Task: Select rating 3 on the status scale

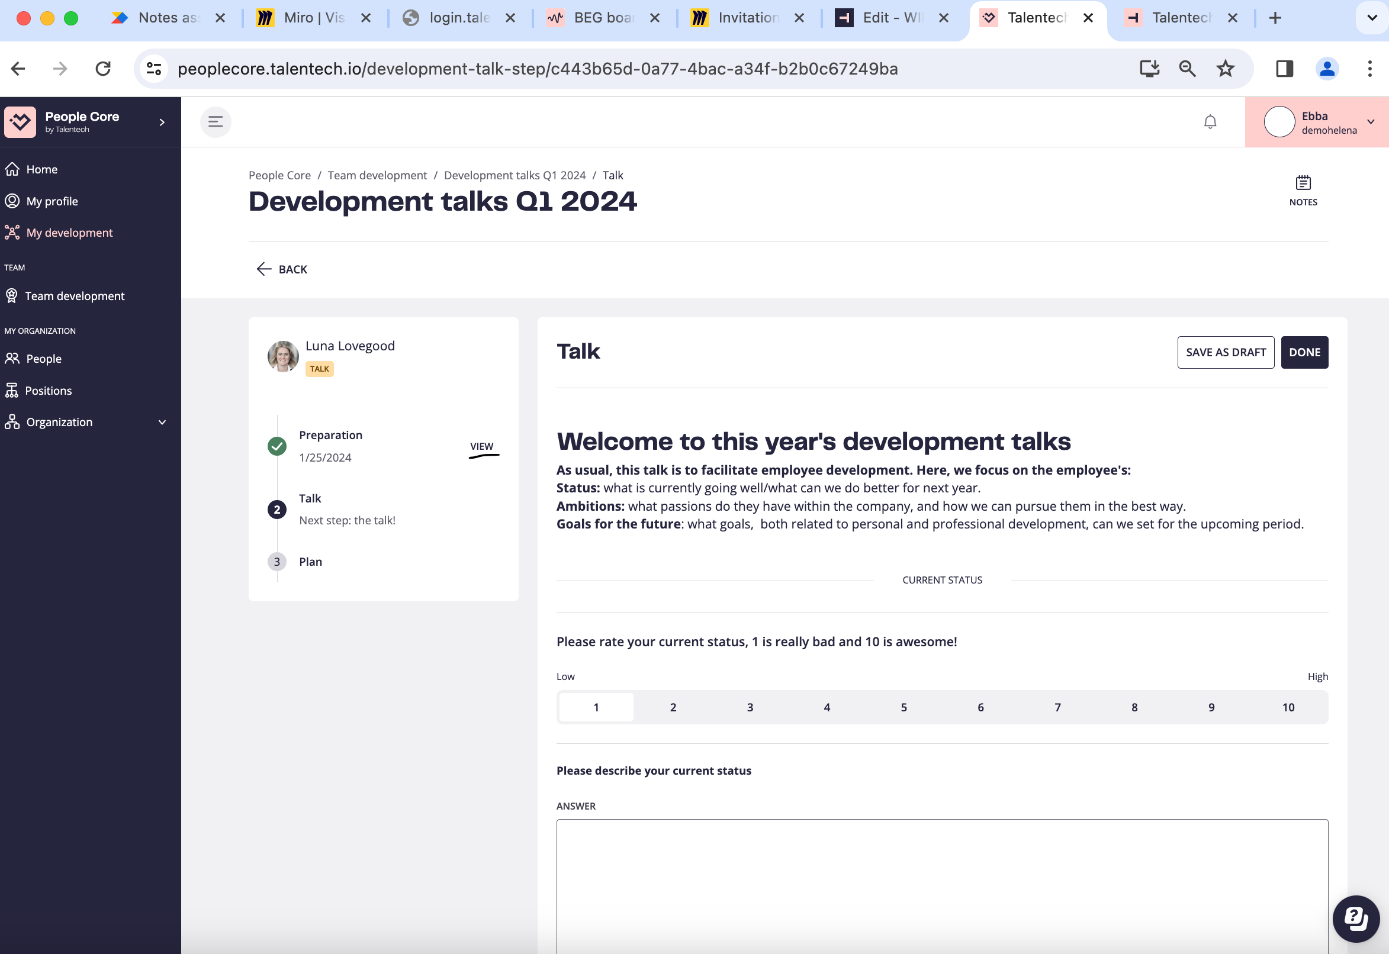Action: pyautogui.click(x=750, y=707)
